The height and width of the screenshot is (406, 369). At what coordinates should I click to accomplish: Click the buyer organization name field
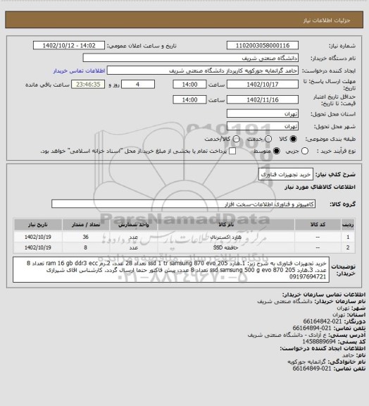point(190,58)
